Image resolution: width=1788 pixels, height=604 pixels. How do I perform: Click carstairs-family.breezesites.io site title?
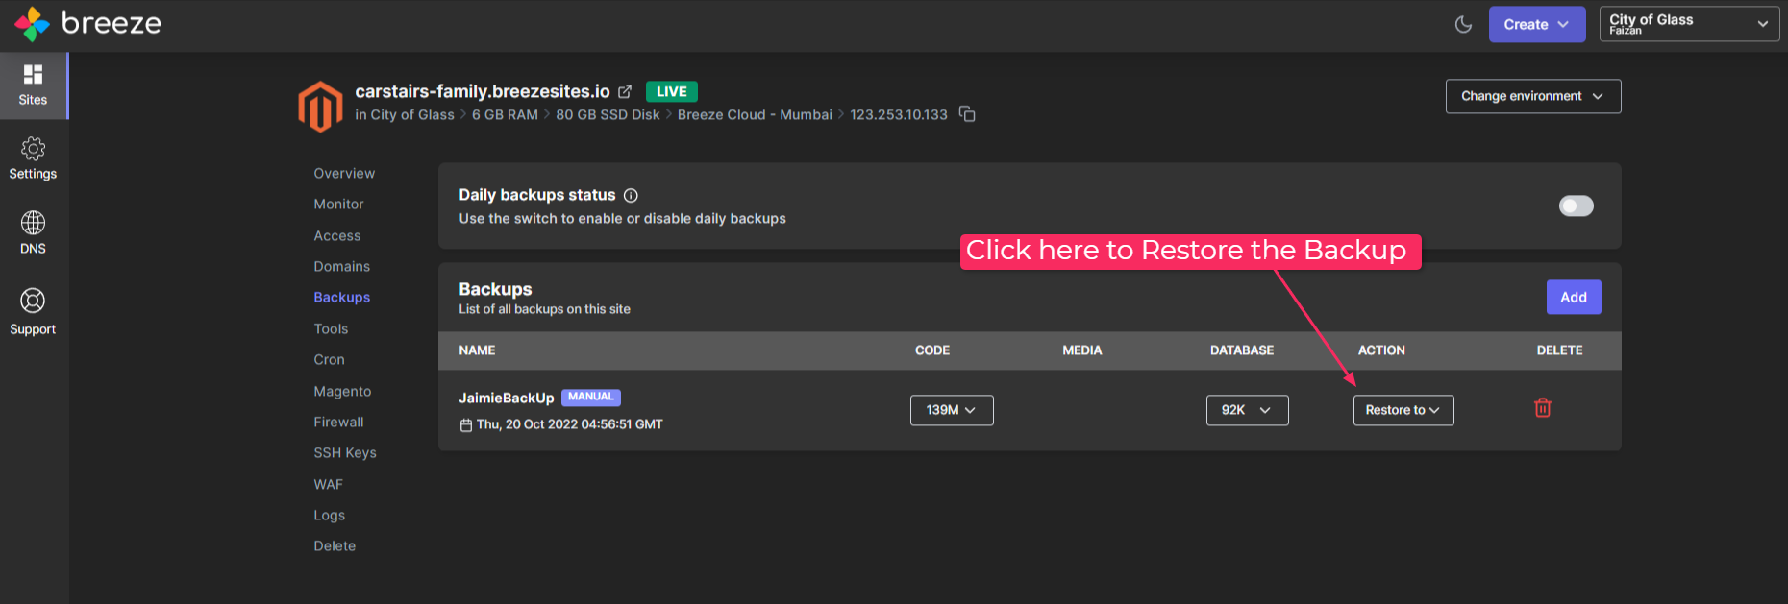tap(483, 91)
